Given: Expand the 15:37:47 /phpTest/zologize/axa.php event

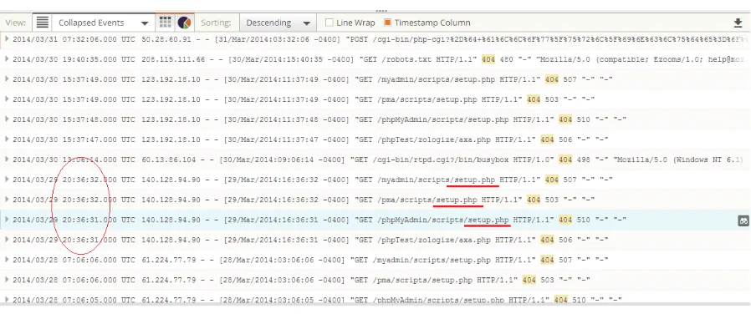Looking at the screenshot, I should [7, 139].
